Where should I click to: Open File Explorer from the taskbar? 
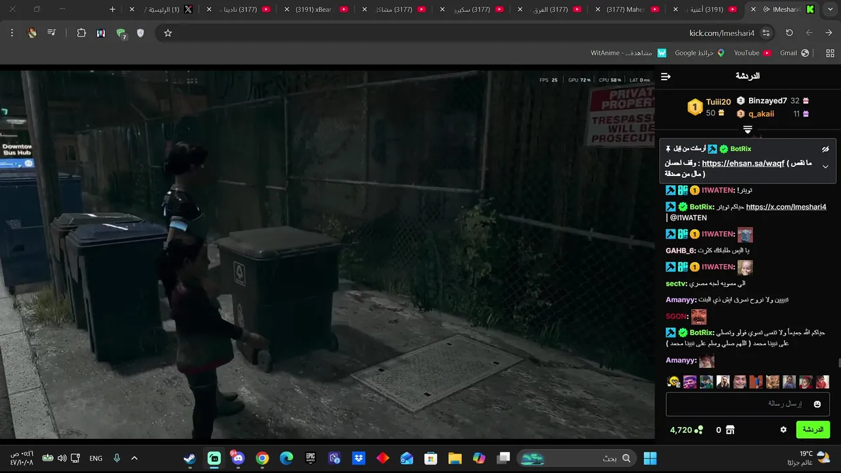455,458
